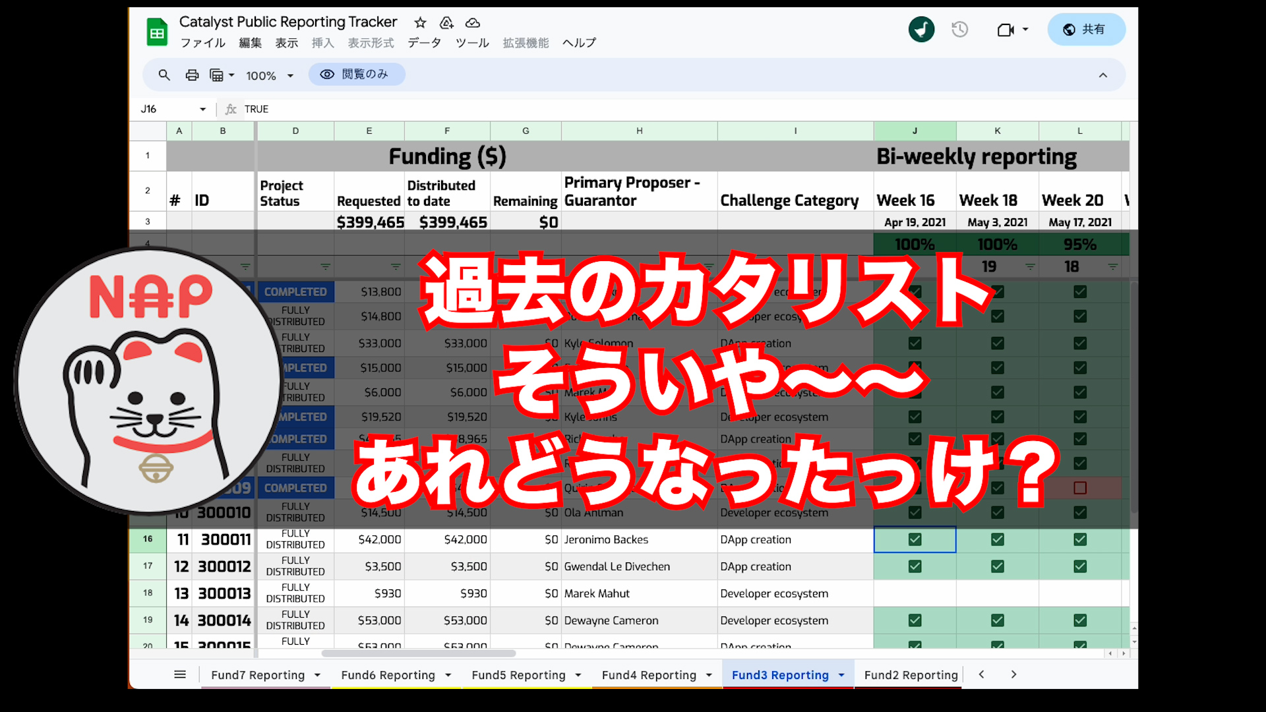The image size is (1266, 712).
Task: Click the print icon
Action: click(x=192, y=75)
